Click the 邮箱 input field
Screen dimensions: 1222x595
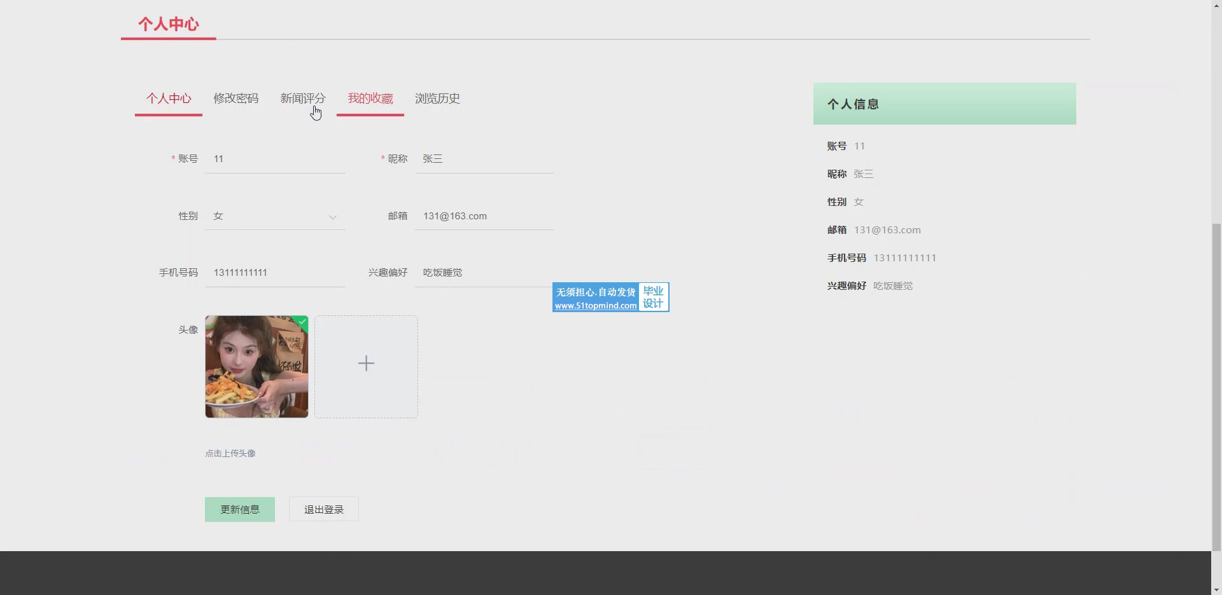click(x=484, y=216)
